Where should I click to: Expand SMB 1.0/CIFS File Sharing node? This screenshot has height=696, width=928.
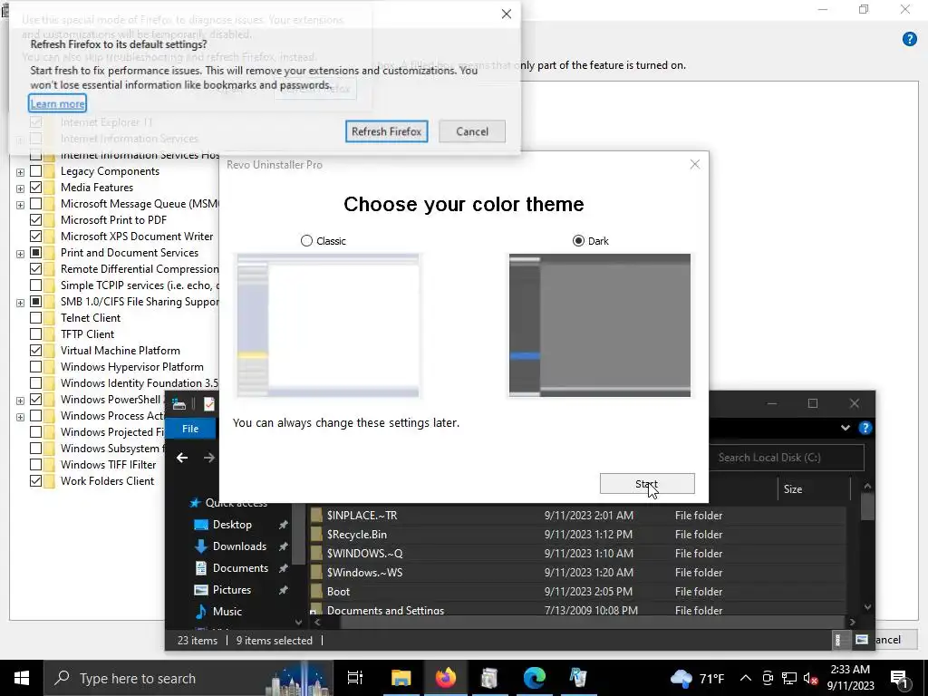pos(20,303)
